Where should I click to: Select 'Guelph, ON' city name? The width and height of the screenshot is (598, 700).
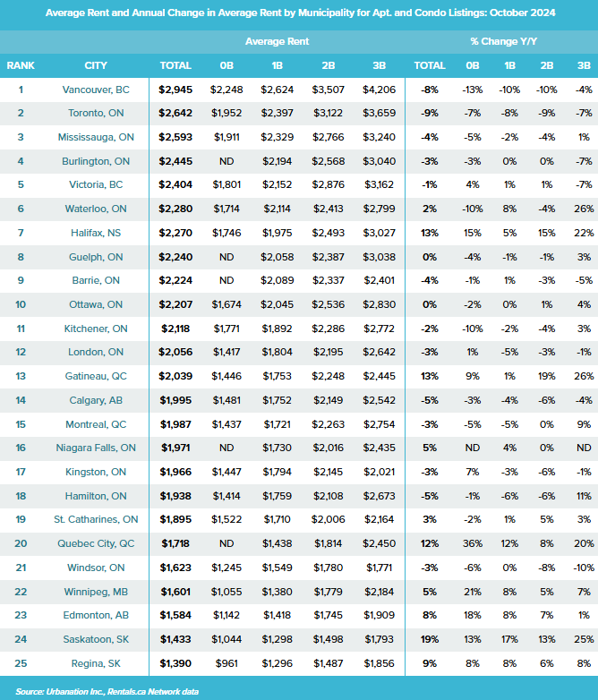(96, 257)
